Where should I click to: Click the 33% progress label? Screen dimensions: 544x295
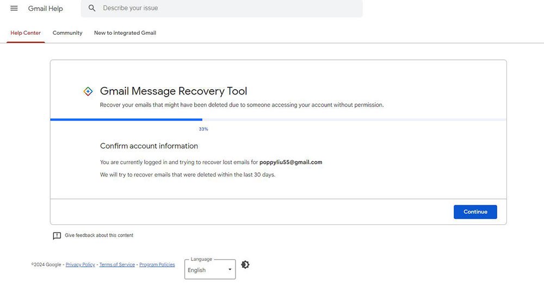203,129
